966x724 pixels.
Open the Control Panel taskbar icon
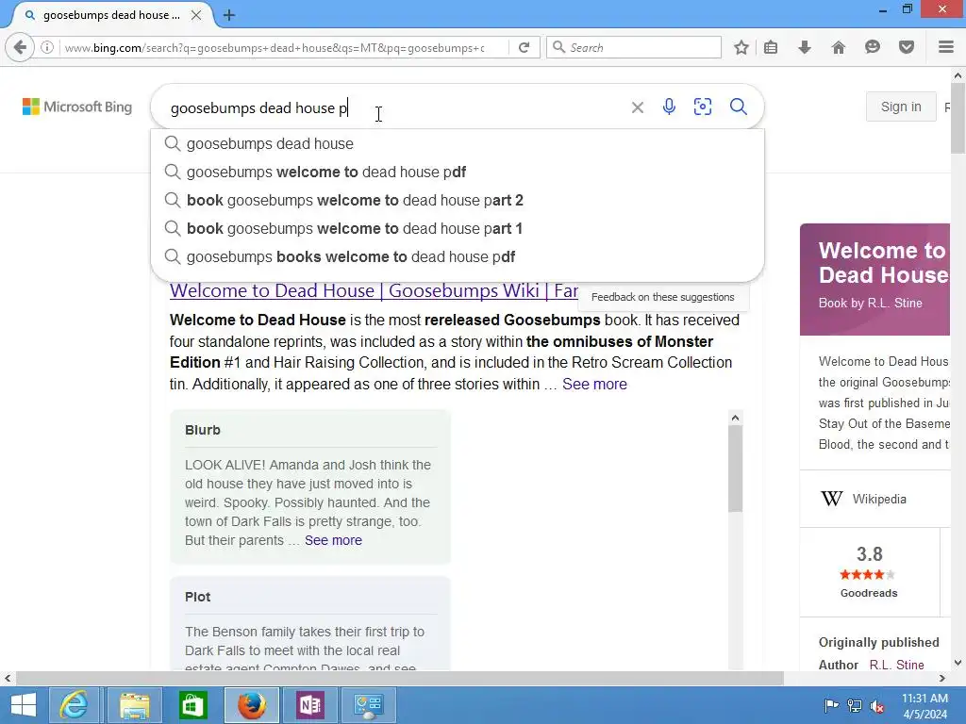(x=369, y=705)
